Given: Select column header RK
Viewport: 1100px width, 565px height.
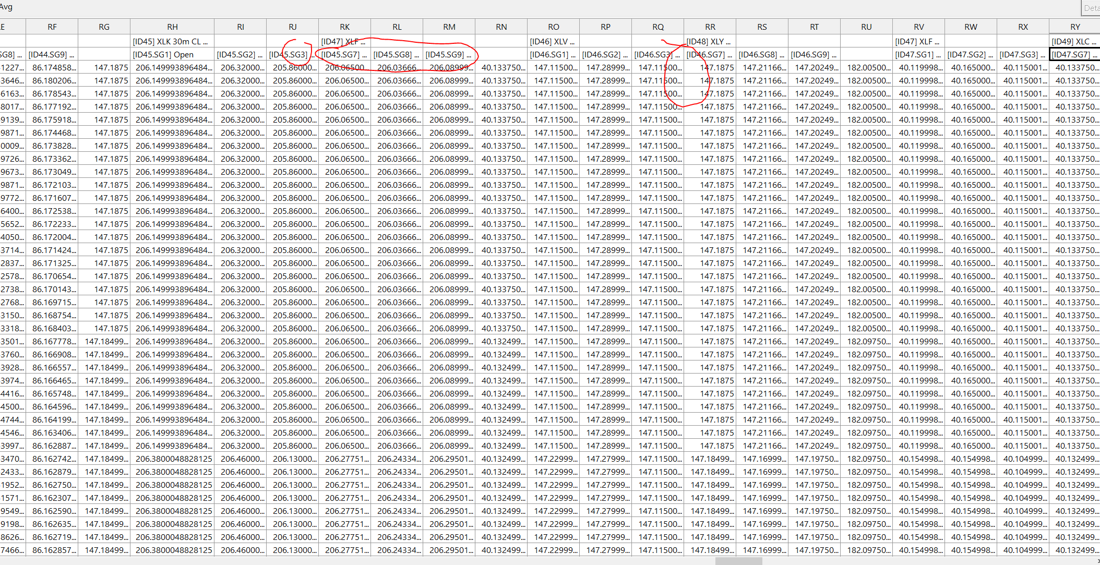Looking at the screenshot, I should [344, 27].
